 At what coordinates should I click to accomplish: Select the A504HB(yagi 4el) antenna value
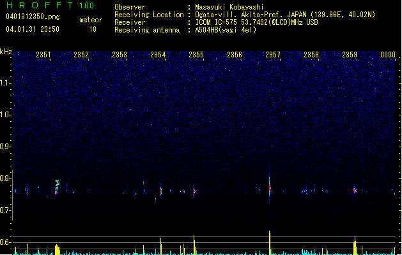(x=226, y=30)
